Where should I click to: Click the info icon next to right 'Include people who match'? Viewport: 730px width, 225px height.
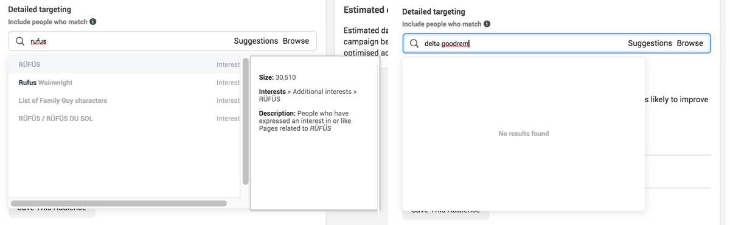coord(487,24)
